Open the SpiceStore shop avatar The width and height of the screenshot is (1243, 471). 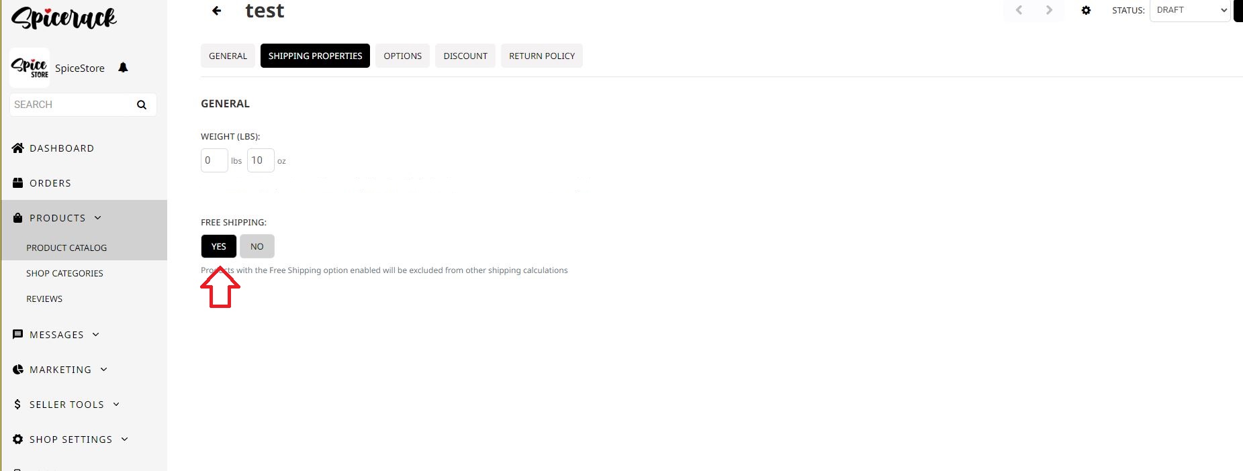click(x=30, y=68)
